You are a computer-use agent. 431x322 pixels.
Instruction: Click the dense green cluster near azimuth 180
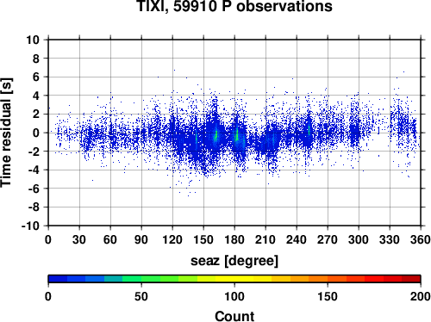[237, 134]
